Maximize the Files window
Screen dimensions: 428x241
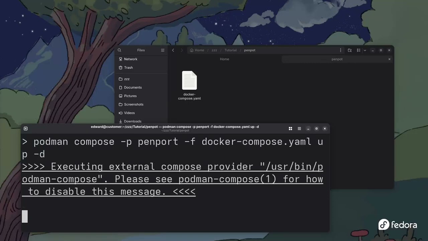(381, 50)
